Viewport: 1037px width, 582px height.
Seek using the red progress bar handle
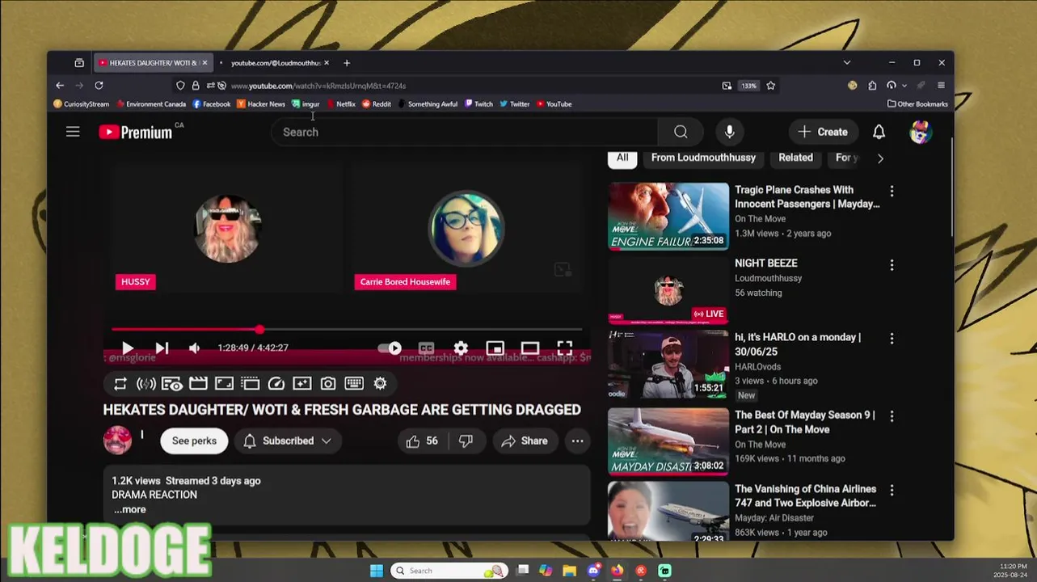259,330
